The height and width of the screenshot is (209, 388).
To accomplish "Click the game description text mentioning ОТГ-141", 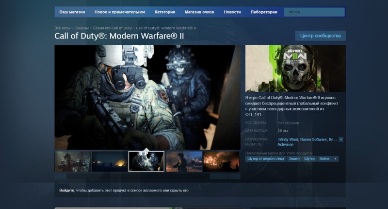I will tap(292, 106).
